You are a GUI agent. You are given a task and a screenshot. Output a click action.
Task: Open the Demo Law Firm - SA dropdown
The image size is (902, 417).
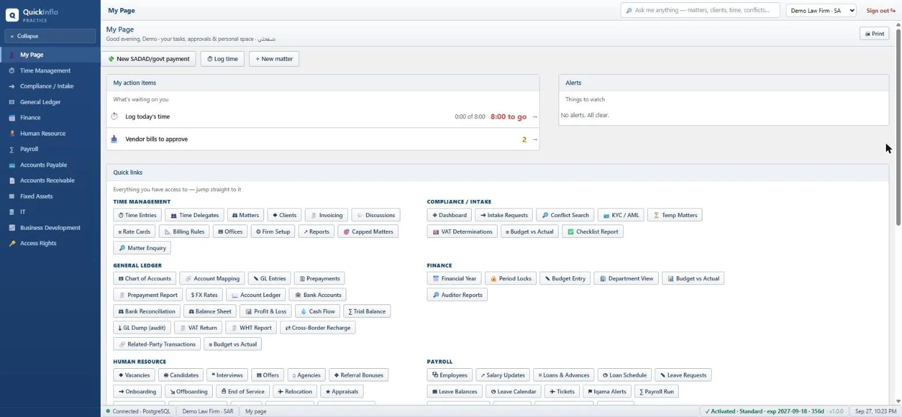[821, 10]
